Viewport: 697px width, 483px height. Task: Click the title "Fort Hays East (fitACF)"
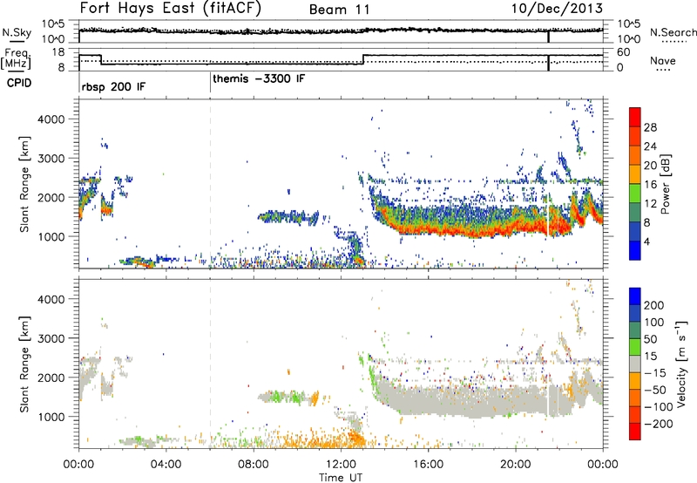tap(171, 8)
